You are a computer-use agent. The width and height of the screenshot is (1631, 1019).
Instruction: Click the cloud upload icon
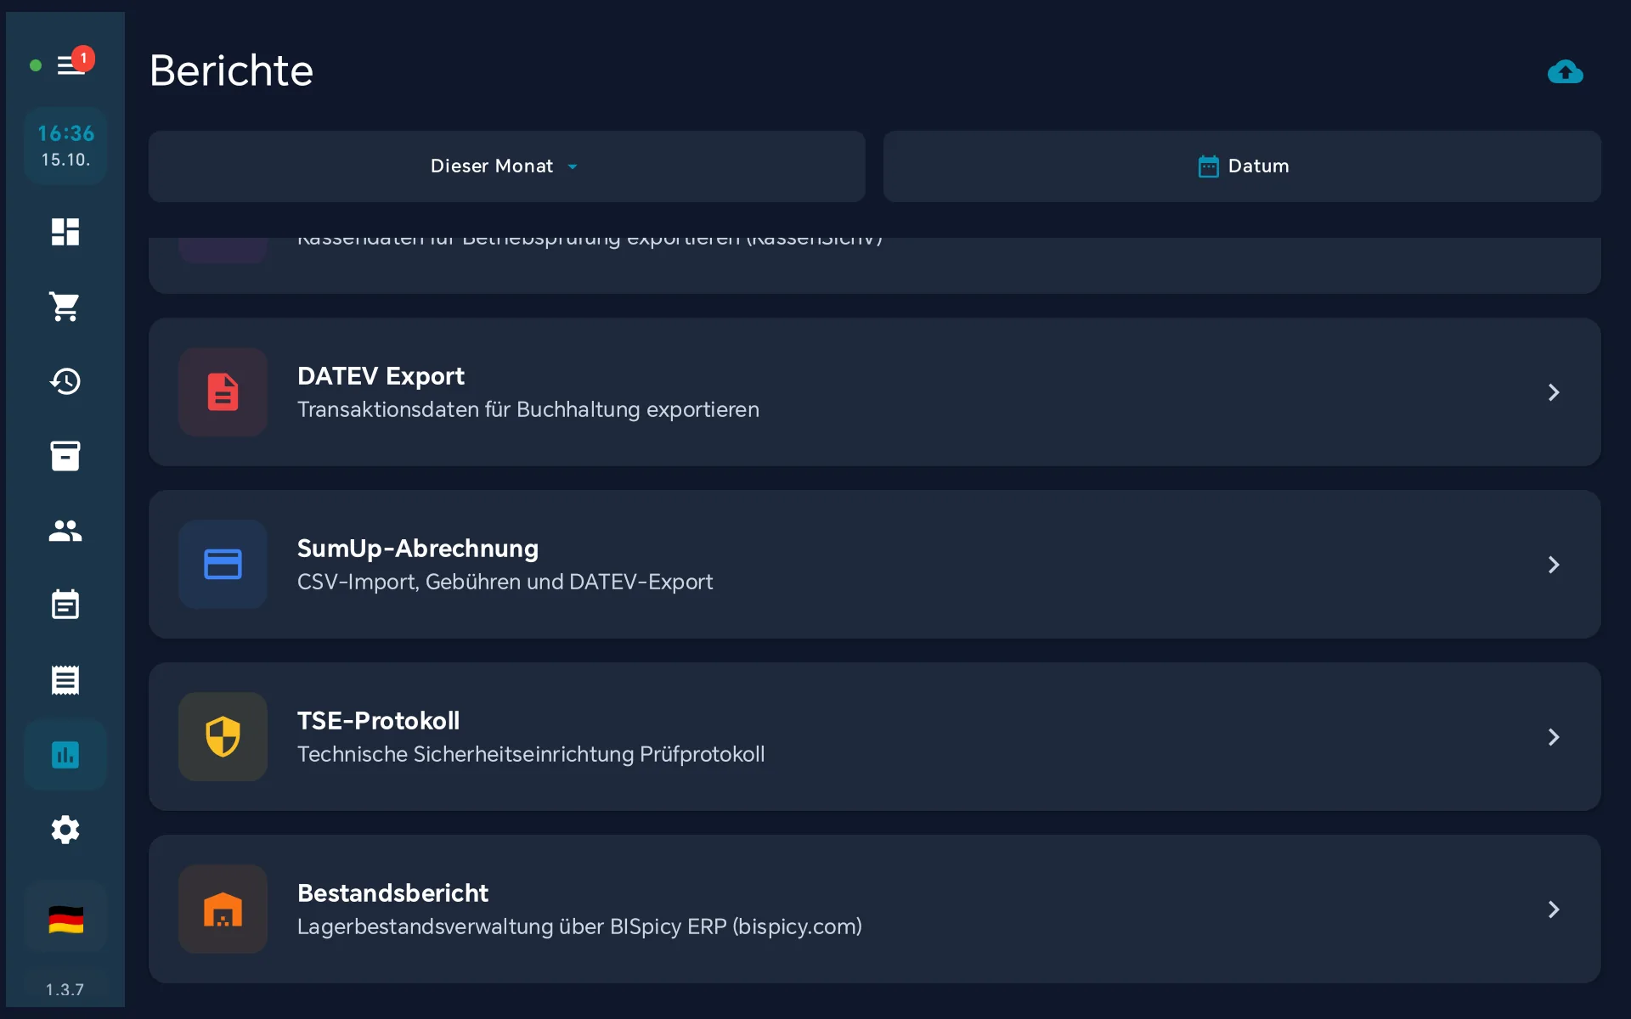[x=1566, y=71]
